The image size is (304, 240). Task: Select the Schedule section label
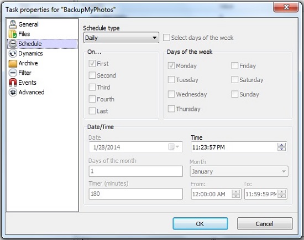tap(30, 44)
